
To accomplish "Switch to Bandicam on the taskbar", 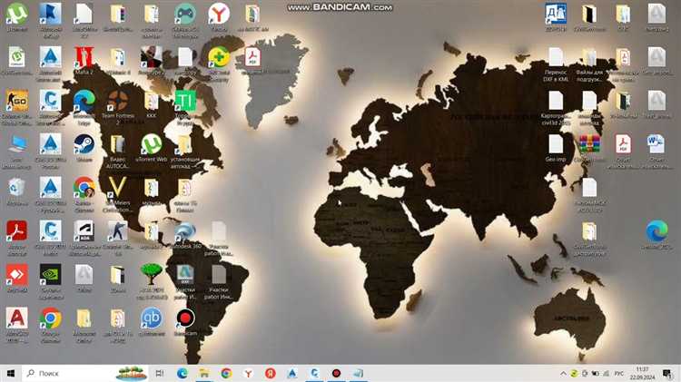I will tap(337, 373).
